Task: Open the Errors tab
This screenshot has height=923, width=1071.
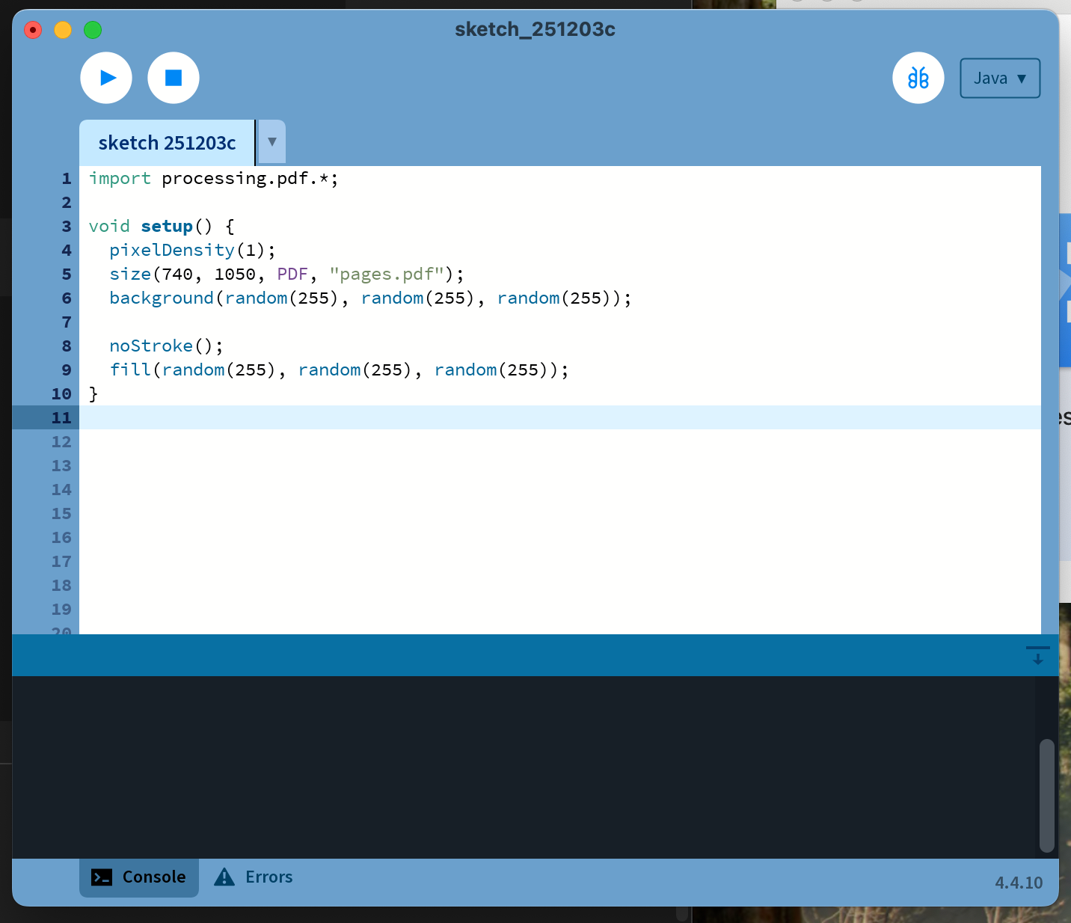Action: (x=254, y=877)
